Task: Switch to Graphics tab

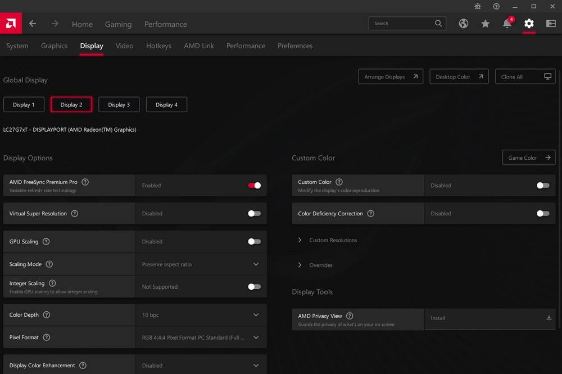Action: (54, 46)
